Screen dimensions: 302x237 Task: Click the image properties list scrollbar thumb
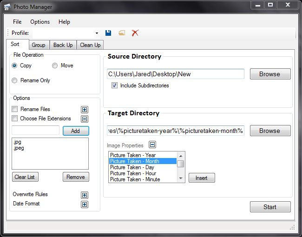pyautogui.click(x=181, y=164)
